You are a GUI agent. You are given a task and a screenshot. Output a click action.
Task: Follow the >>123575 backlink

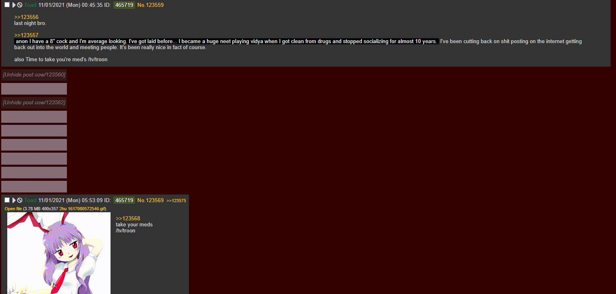[176, 201]
